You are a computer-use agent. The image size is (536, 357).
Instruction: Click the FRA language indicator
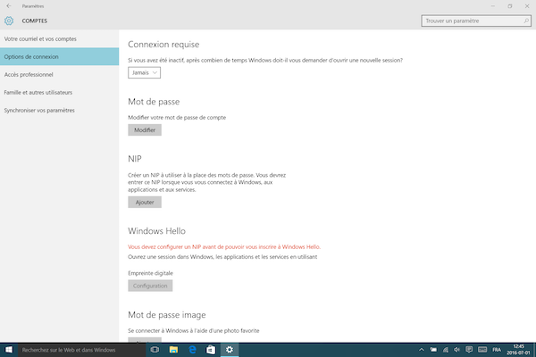497,350
